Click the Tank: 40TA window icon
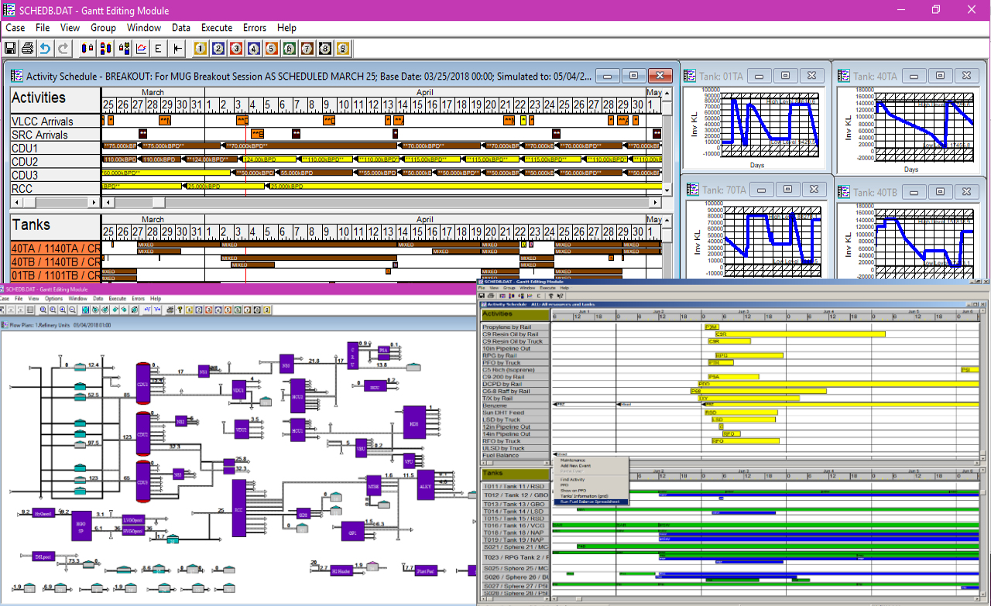Screen dimensions: 991x606 click(844, 76)
